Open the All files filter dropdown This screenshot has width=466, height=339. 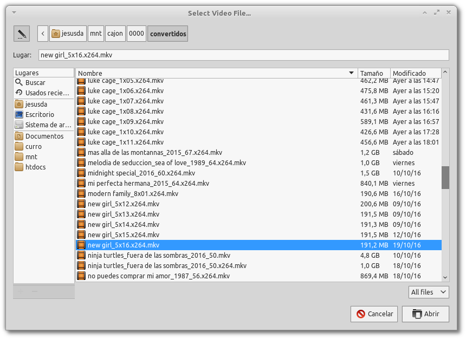pyautogui.click(x=429, y=292)
